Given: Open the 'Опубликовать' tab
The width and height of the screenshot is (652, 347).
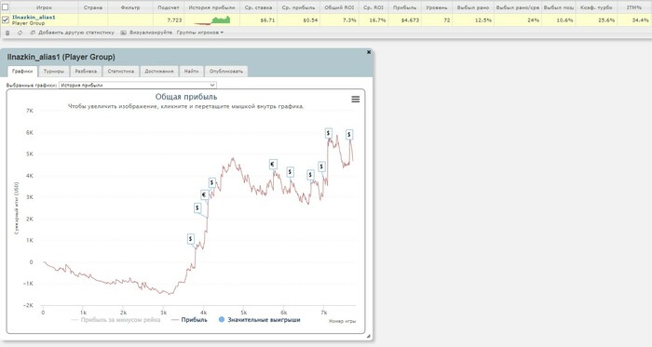Looking at the screenshot, I should tap(225, 72).
